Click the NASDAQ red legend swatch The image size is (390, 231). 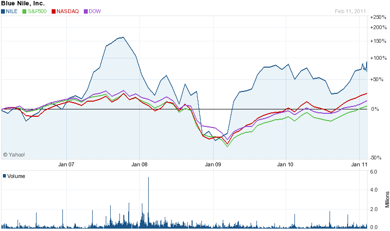tap(54, 11)
